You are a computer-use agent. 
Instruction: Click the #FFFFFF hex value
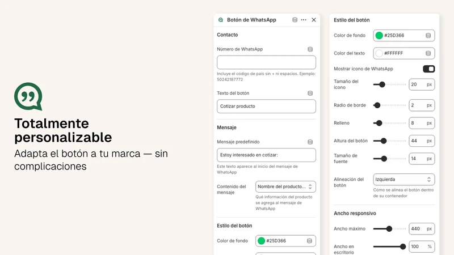[393, 53]
